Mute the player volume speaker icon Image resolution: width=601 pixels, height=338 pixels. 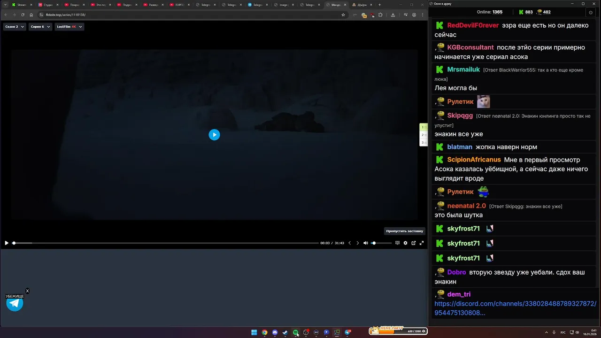pyautogui.click(x=365, y=243)
